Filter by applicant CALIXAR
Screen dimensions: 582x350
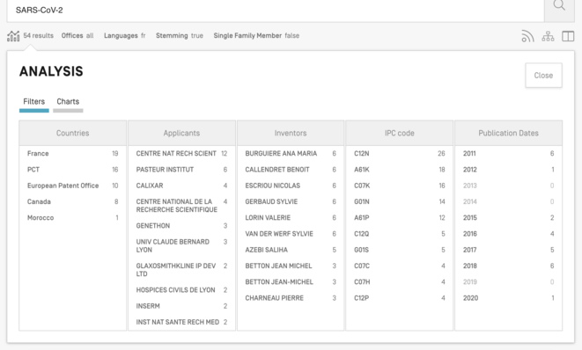(181, 186)
